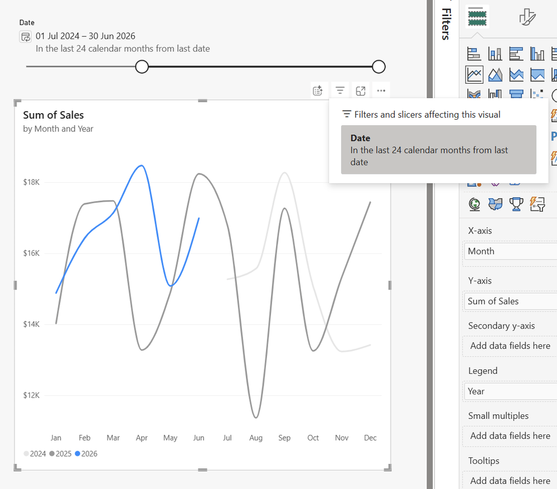Image resolution: width=557 pixels, height=489 pixels.
Task: Click the Date slicer header label
Action: (27, 23)
